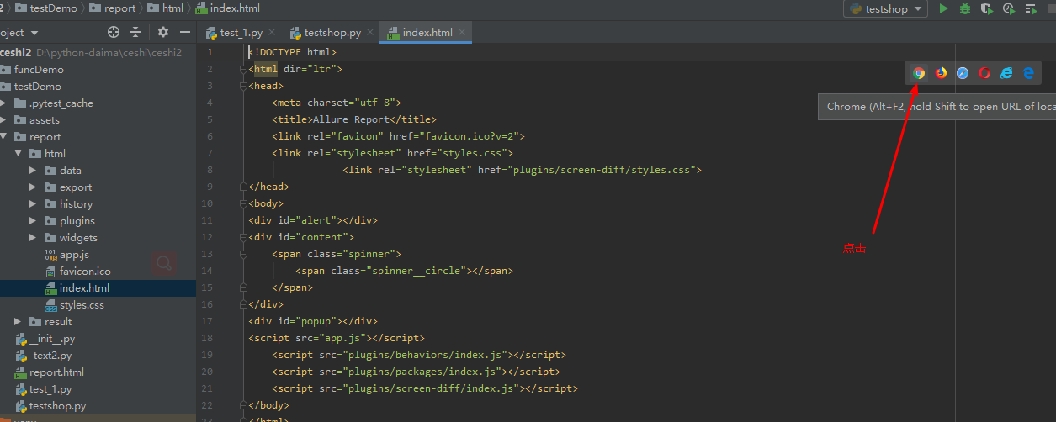Select styles.css in the project tree
Viewport: 1056px width, 422px height.
pos(82,304)
